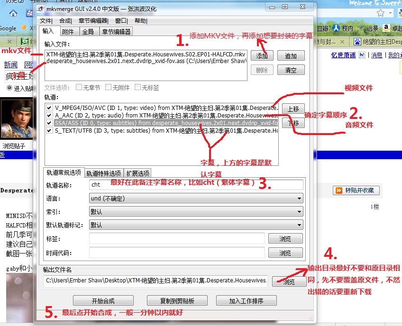The width and height of the screenshot is (402, 326).
Task: Click the 追加 button
Action: (291, 55)
